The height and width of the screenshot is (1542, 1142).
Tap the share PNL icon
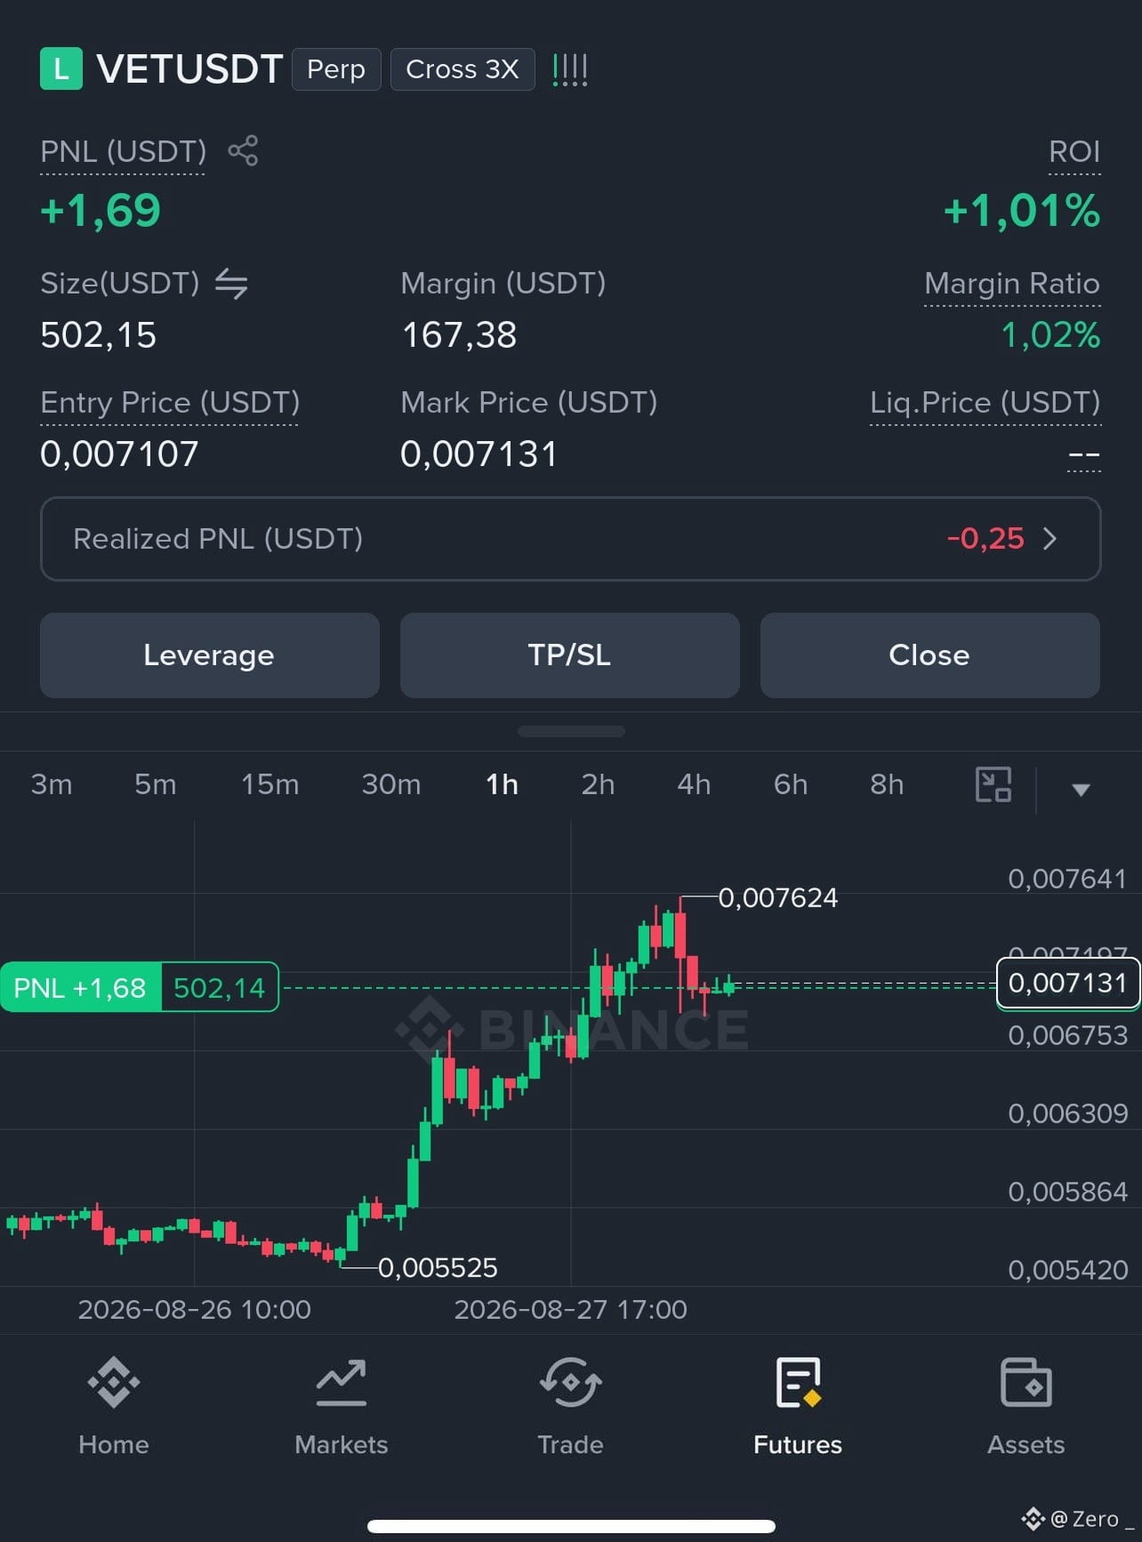tap(243, 150)
